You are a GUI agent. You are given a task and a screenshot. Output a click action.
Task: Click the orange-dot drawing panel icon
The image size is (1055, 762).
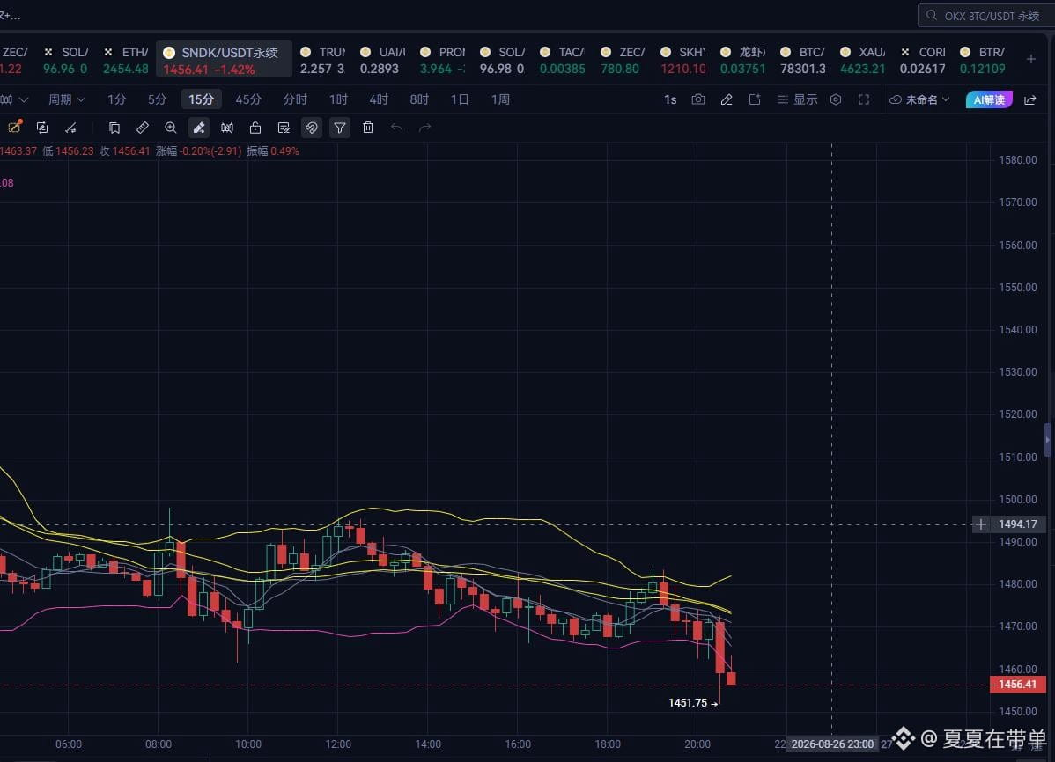pos(15,127)
